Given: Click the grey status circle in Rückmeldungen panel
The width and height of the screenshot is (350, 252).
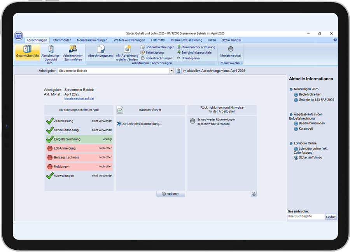Looking at the screenshot, I should pos(192,121).
